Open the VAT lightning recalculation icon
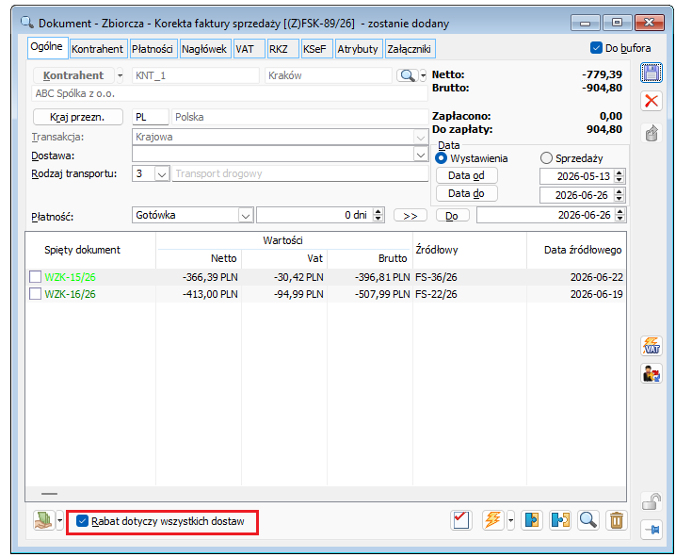Image resolution: width=676 pixels, height=557 pixels. coord(651,346)
